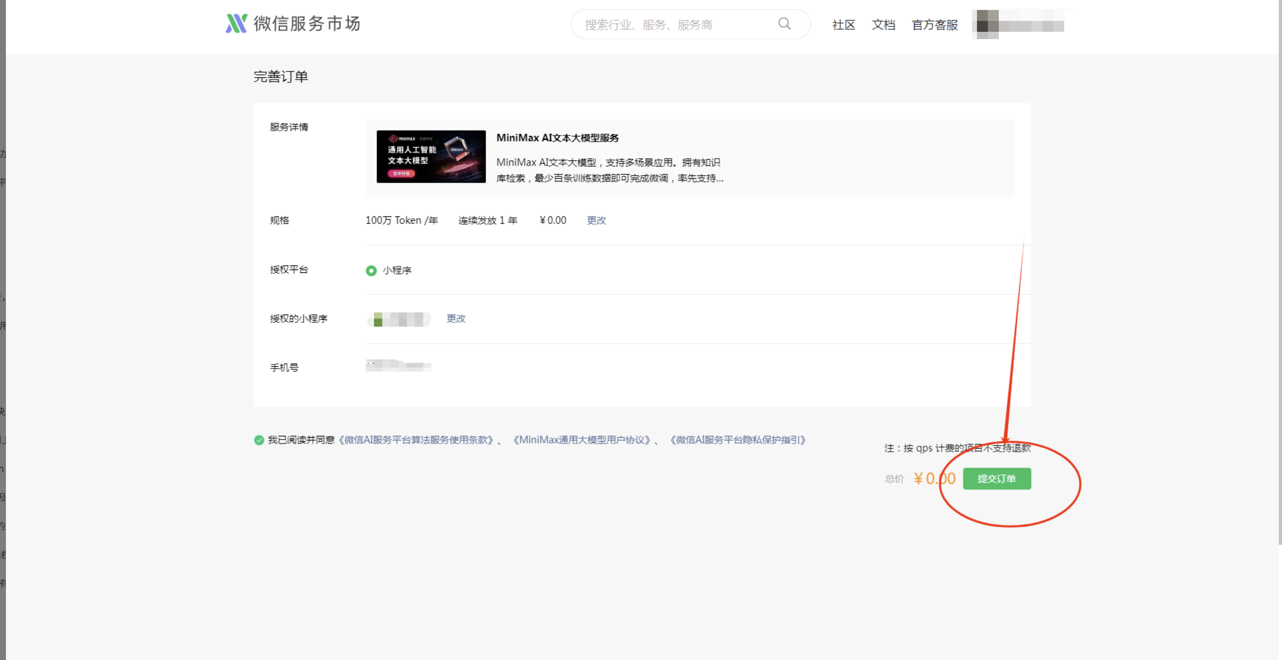This screenshot has width=1282, height=660.
Task: Click 更改 next to the specification price
Action: pos(596,220)
